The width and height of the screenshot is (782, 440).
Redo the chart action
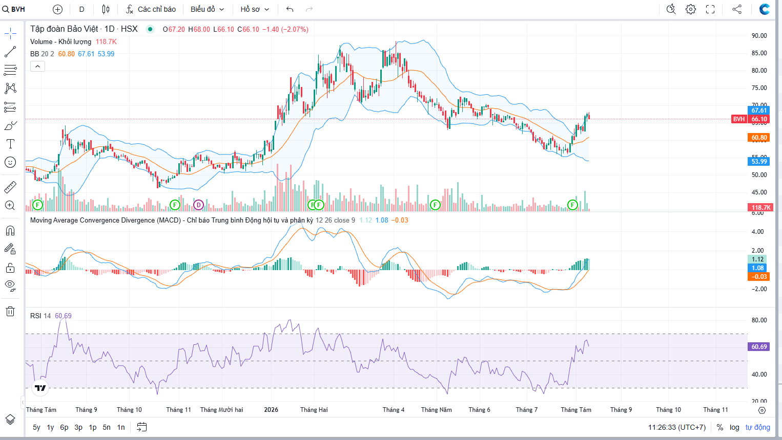(x=309, y=9)
